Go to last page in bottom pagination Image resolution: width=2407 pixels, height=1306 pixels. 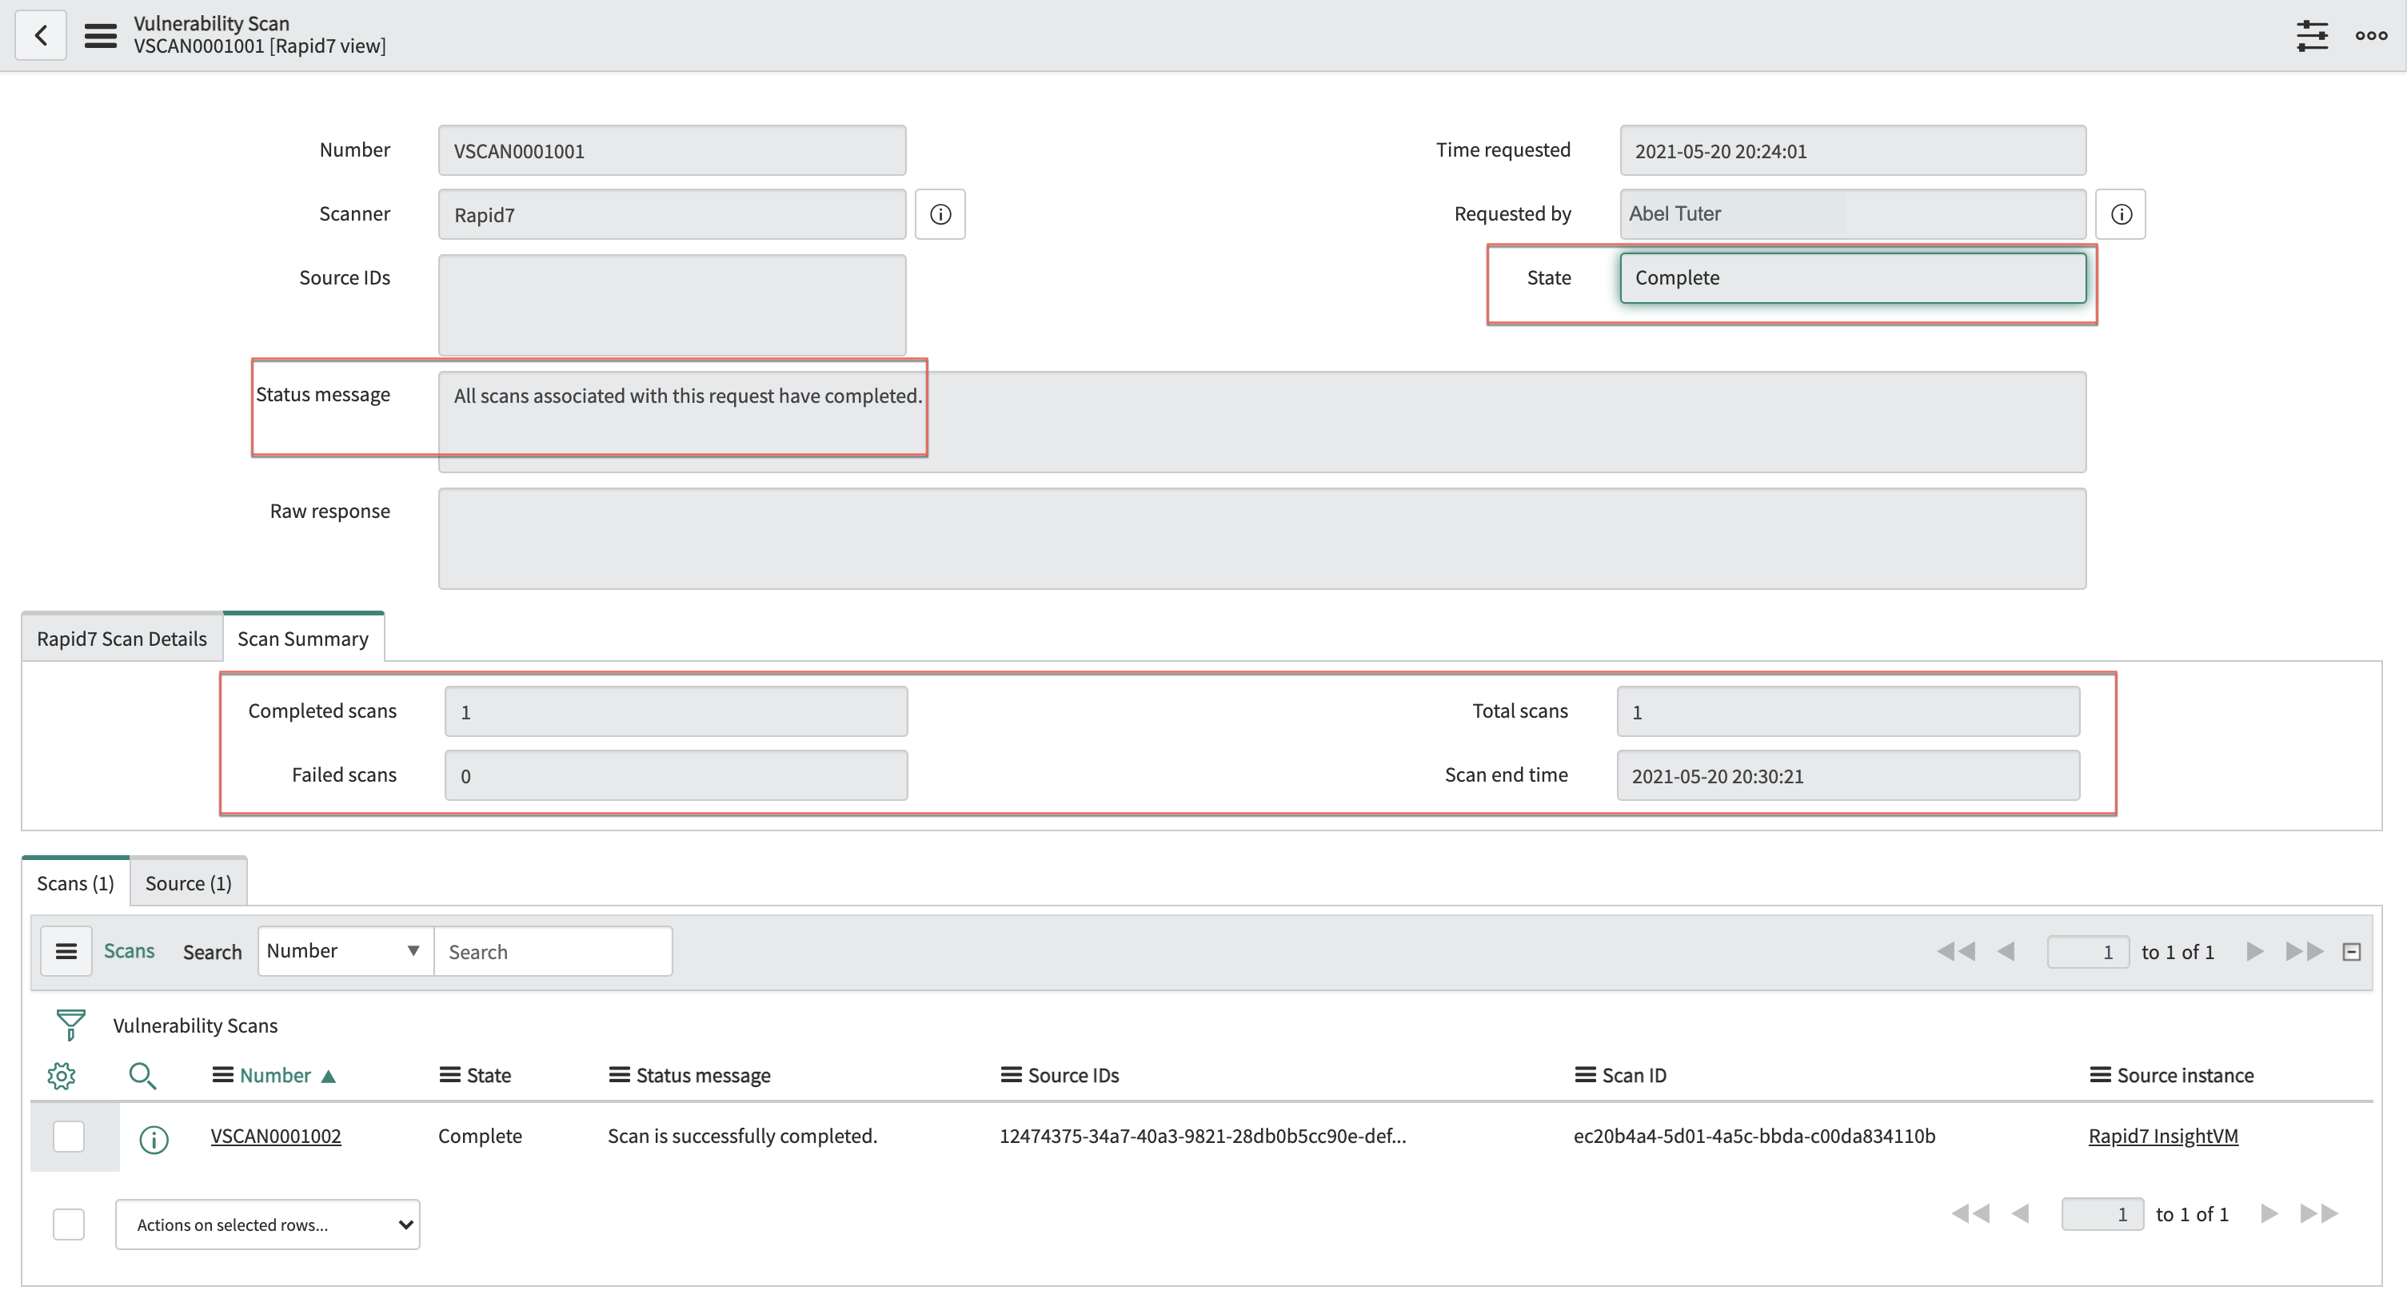coord(2319,1212)
